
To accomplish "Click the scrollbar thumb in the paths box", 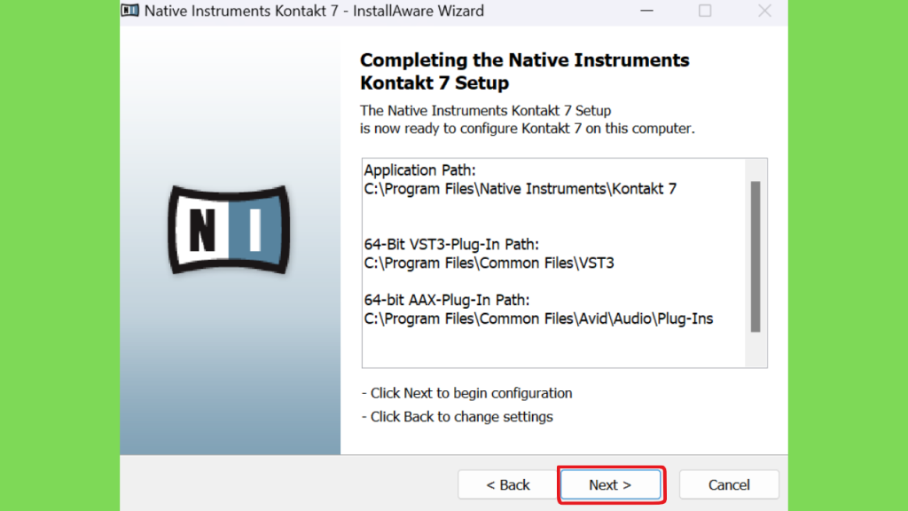I will coord(755,256).
